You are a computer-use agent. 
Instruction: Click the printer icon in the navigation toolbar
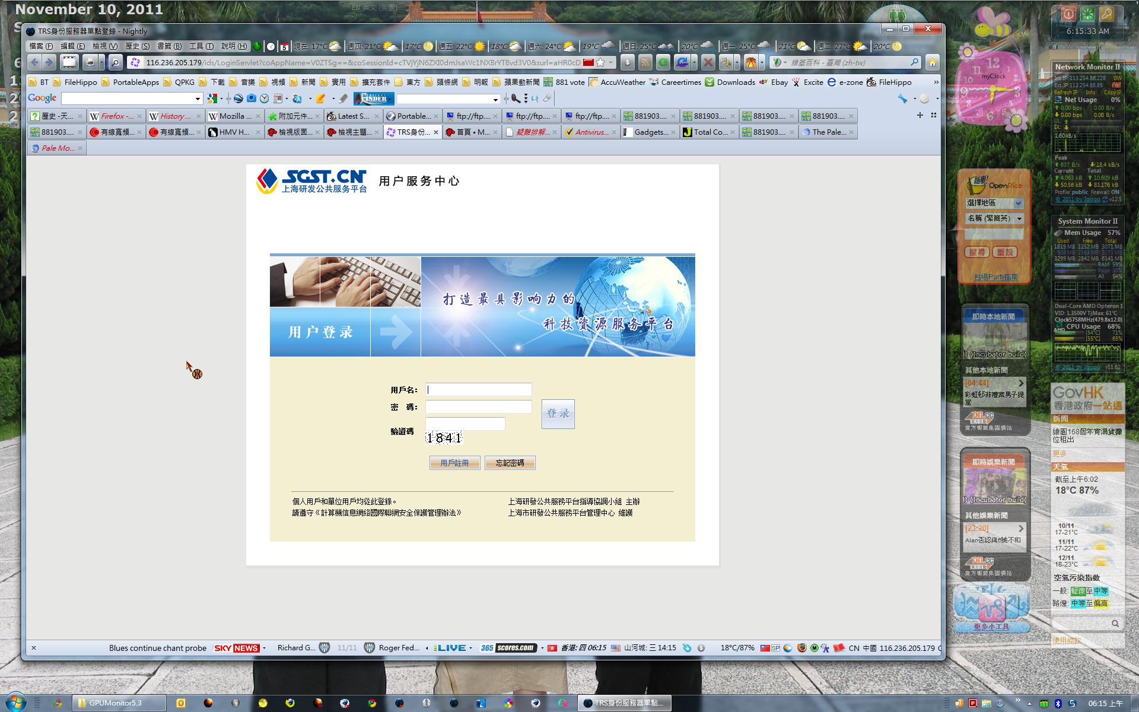click(90, 62)
